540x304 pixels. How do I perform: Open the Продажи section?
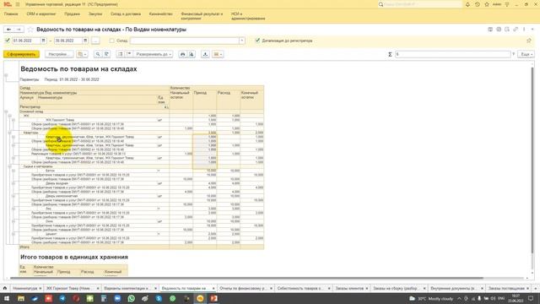72,14
